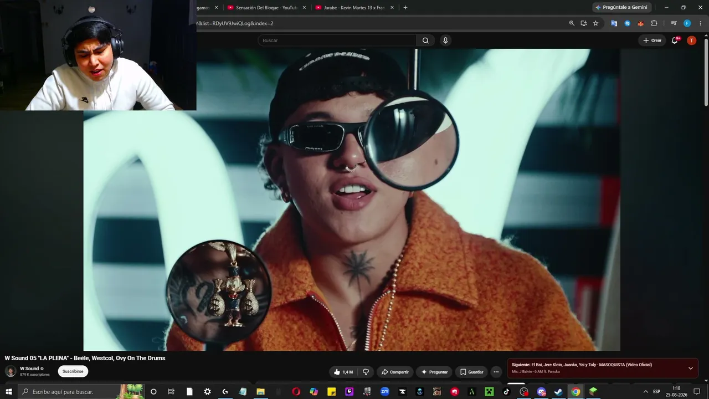
Task: Open the more actions three-dot menu
Action: pos(496,372)
